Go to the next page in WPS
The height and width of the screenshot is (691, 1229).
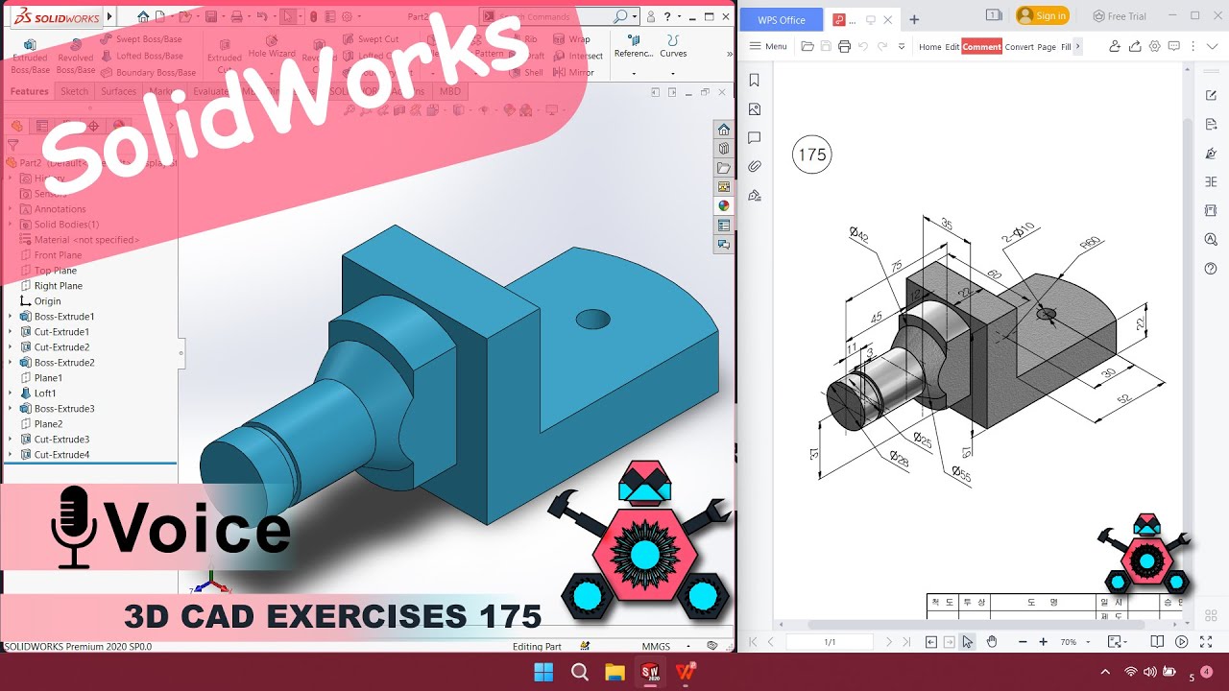889,641
